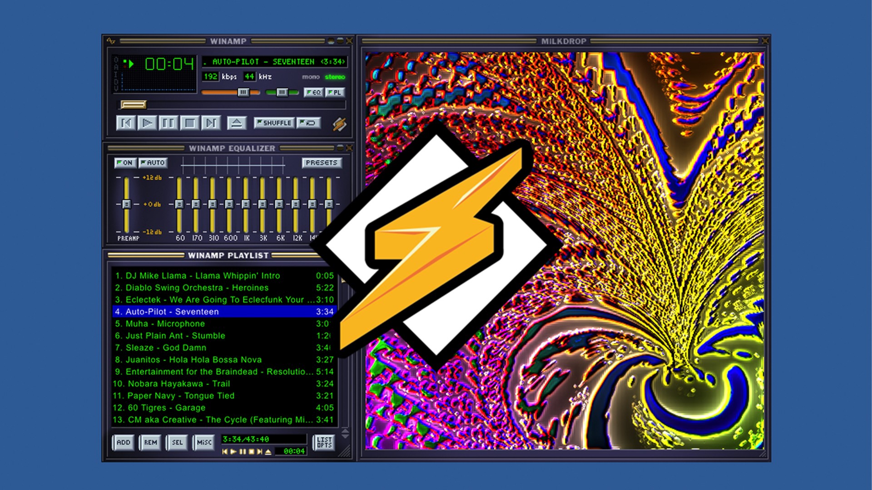This screenshot has width=872, height=490.
Task: Toggle playlist window with PL button
Action: (x=335, y=93)
